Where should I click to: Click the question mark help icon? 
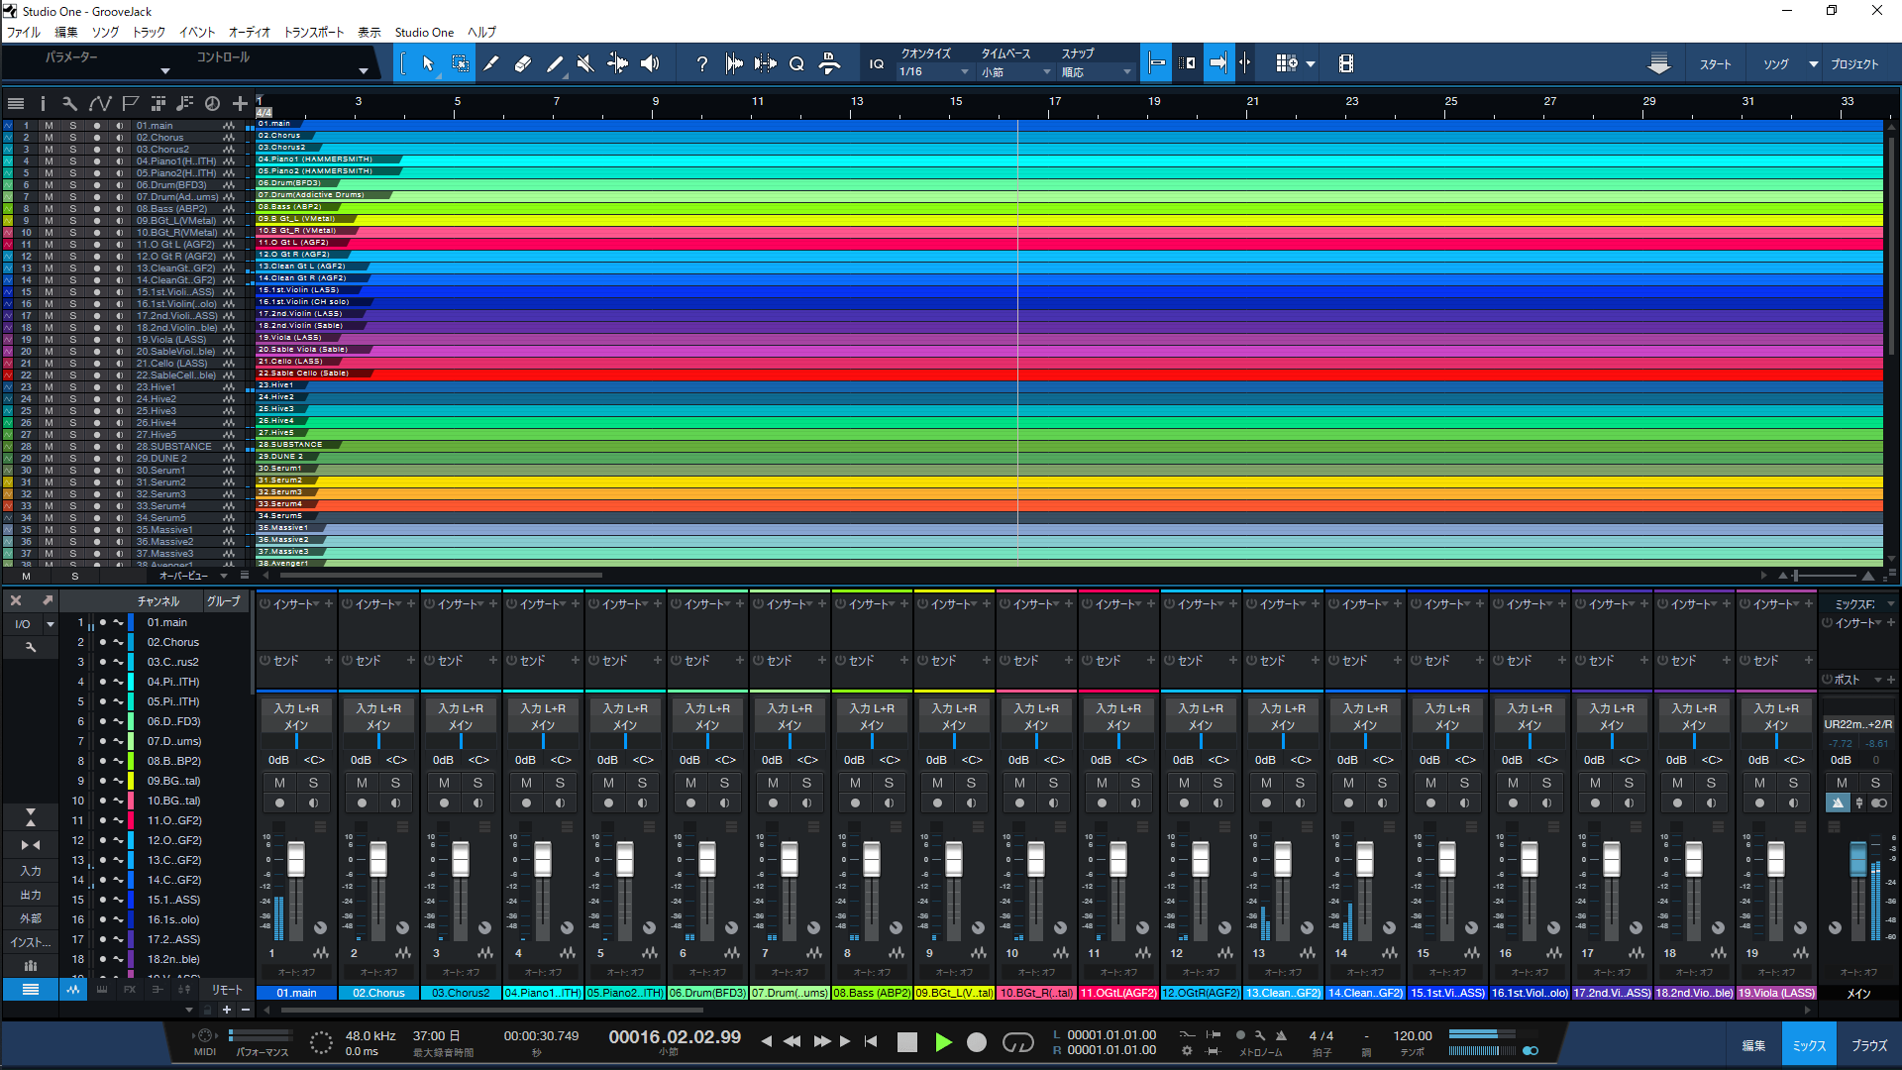coord(702,63)
